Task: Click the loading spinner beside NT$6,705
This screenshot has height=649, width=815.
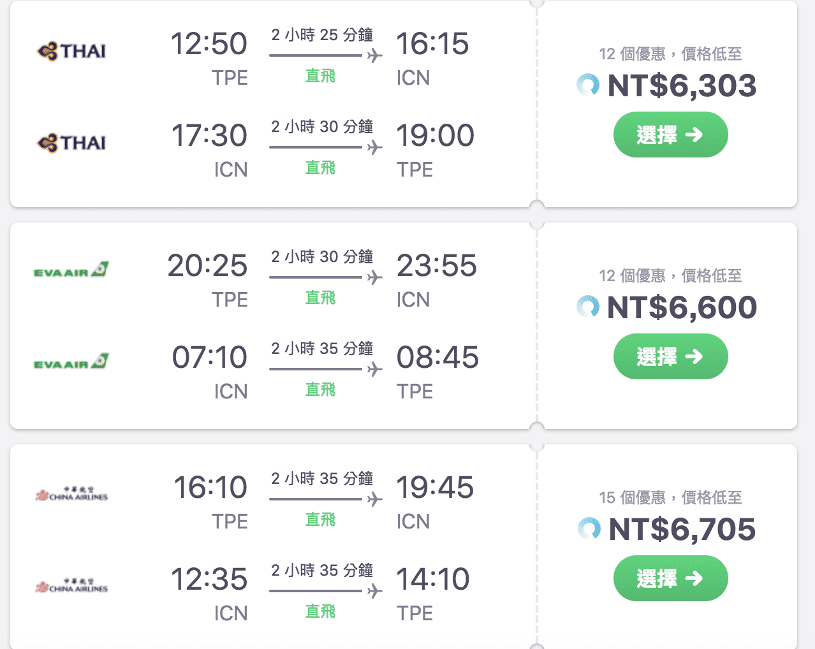Action: pos(589,529)
